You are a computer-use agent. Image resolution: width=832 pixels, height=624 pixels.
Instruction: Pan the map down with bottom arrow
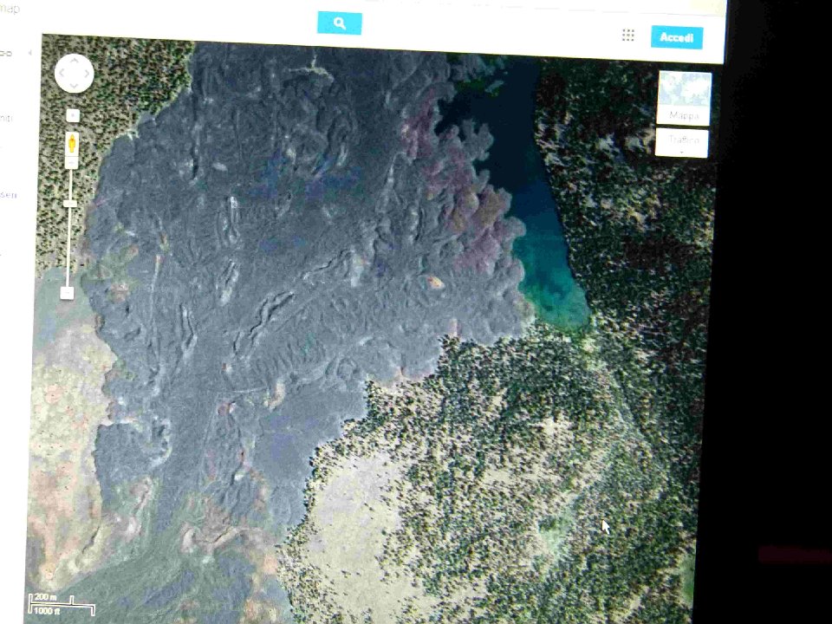pos(74,86)
